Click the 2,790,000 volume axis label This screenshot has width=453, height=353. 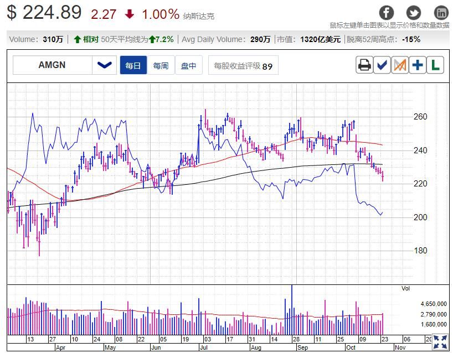434,314
